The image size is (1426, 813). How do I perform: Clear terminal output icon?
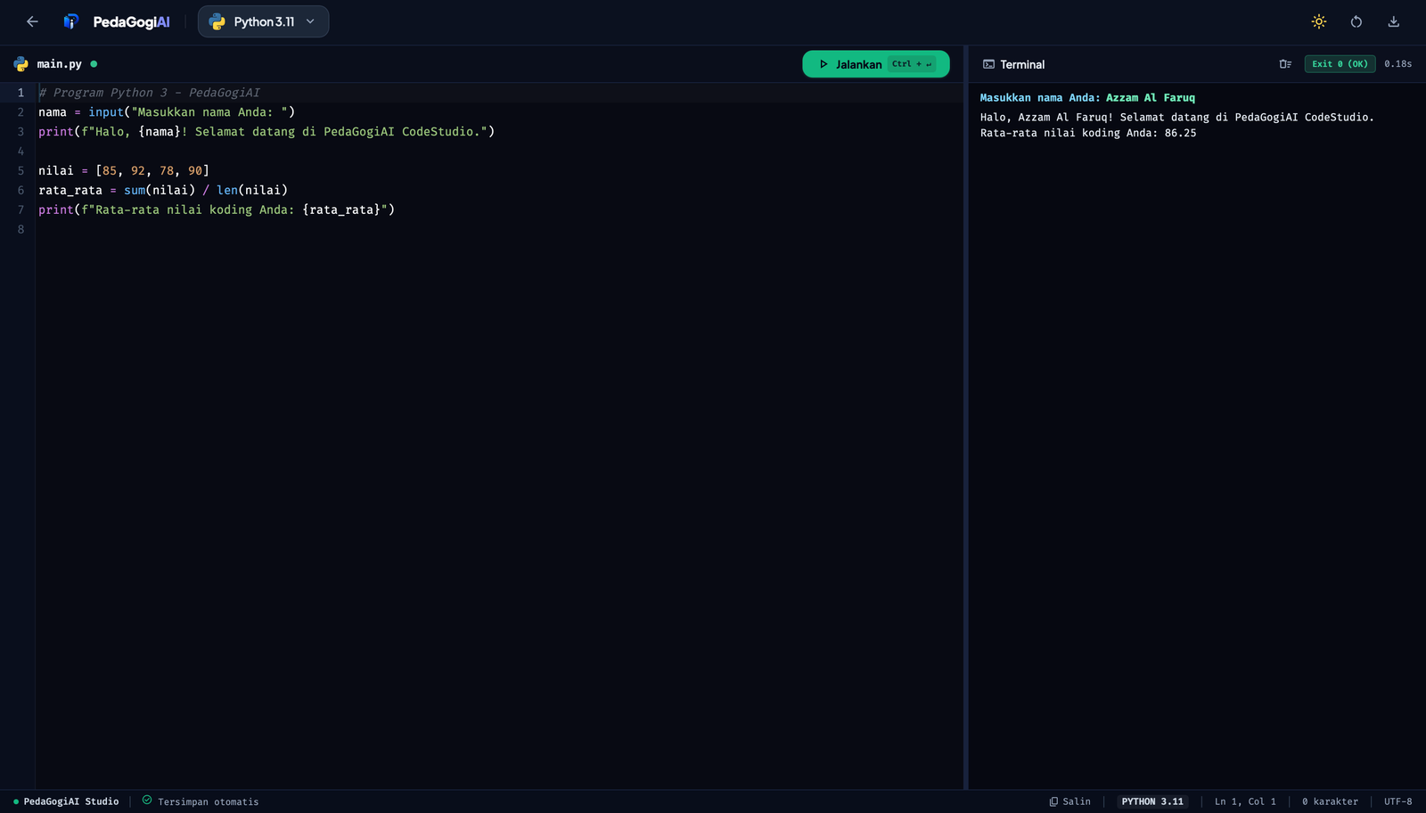(1285, 64)
